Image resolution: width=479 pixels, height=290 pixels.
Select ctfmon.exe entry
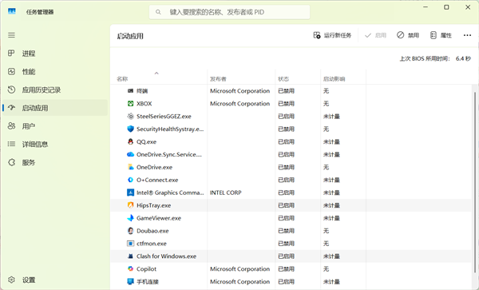click(x=152, y=244)
